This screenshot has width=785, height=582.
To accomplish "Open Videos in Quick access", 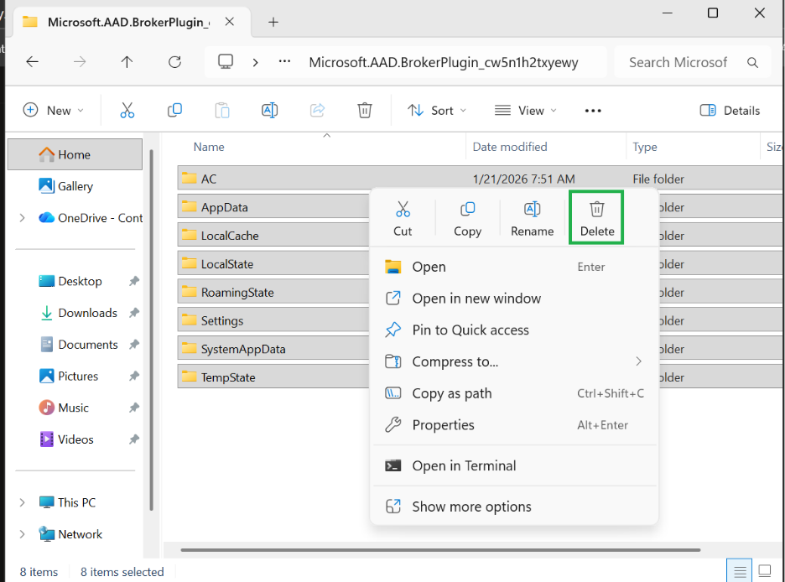I will [75, 439].
